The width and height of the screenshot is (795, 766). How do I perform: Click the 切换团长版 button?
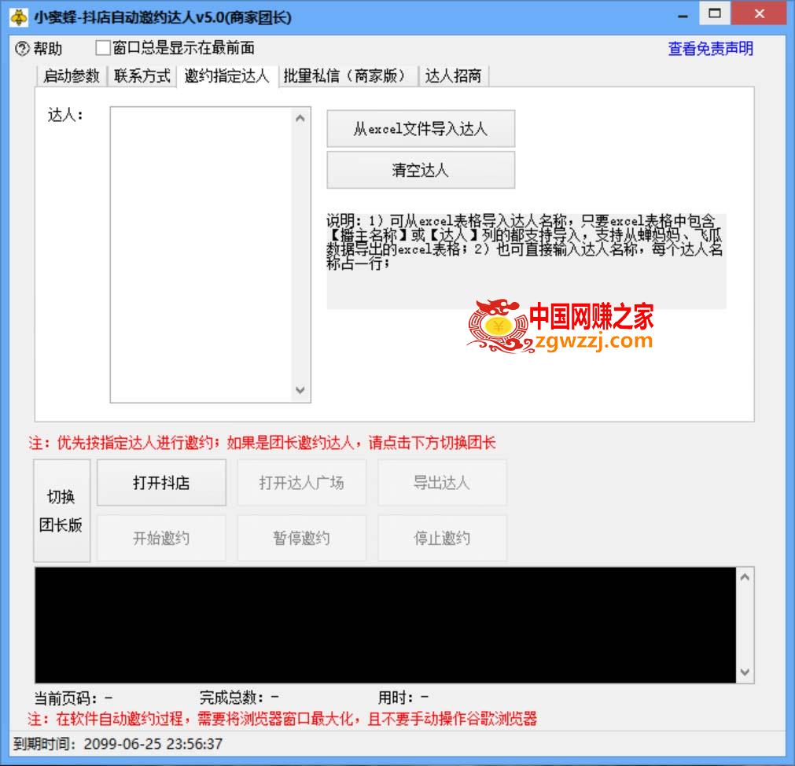pyautogui.click(x=61, y=510)
